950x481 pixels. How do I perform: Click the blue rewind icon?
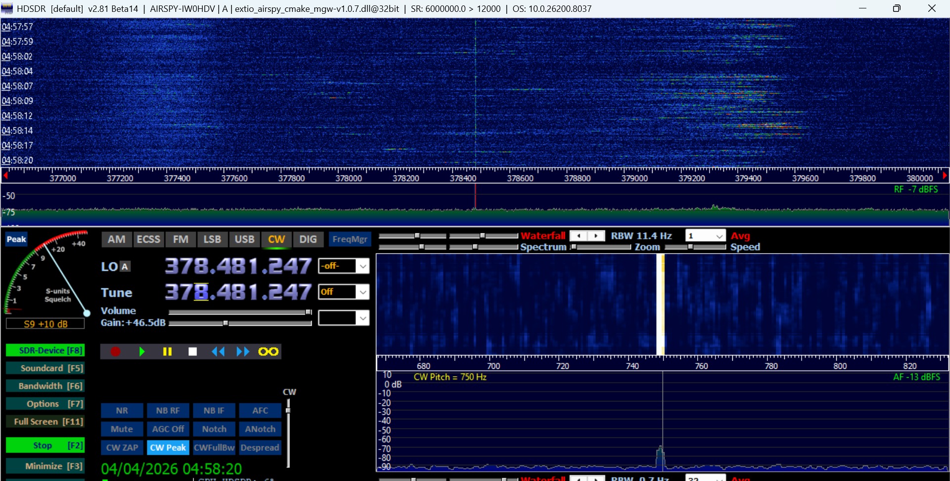click(x=218, y=351)
